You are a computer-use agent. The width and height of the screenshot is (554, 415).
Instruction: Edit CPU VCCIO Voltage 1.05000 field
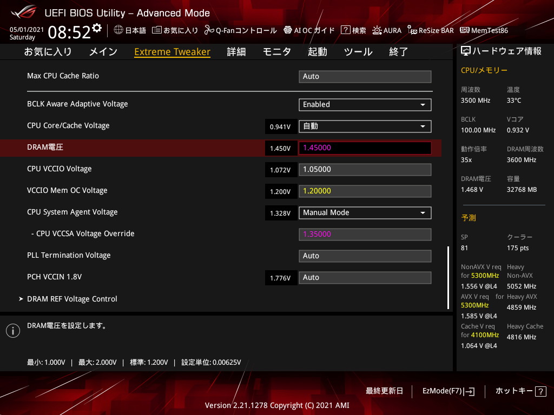365,169
